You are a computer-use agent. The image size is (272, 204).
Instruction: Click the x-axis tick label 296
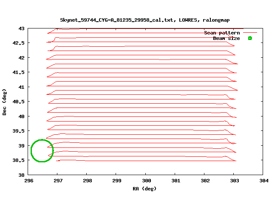point(29,181)
